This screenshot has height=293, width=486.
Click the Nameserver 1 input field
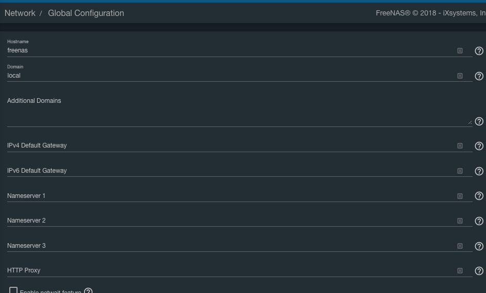[227, 196]
